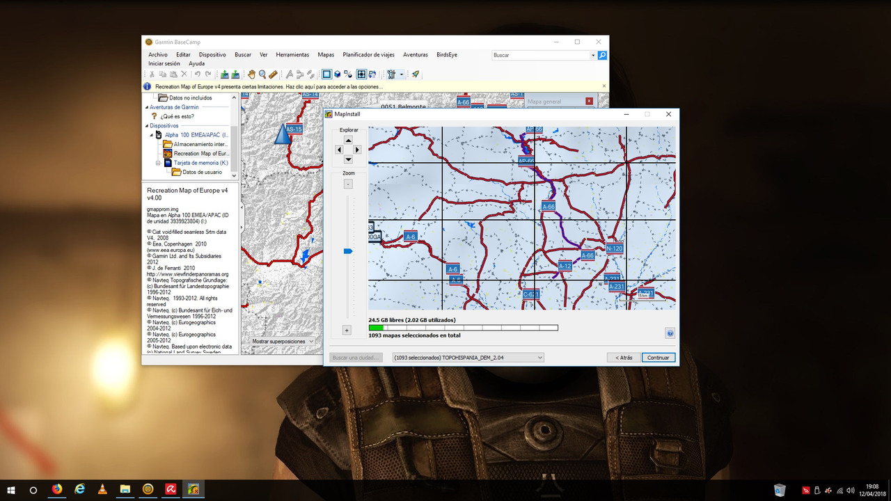Viewport: 891px width, 501px height.
Task: Select Datos no incluidos folder in tree
Action: tap(184, 98)
